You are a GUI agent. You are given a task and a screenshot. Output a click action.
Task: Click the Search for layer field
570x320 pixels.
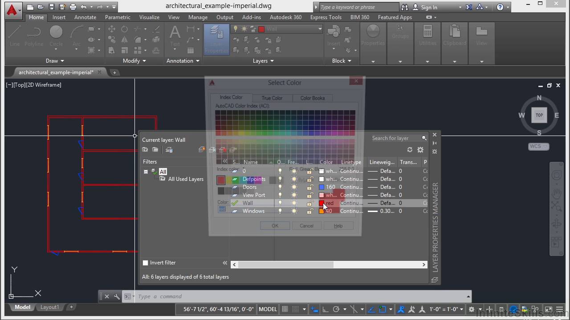point(395,138)
